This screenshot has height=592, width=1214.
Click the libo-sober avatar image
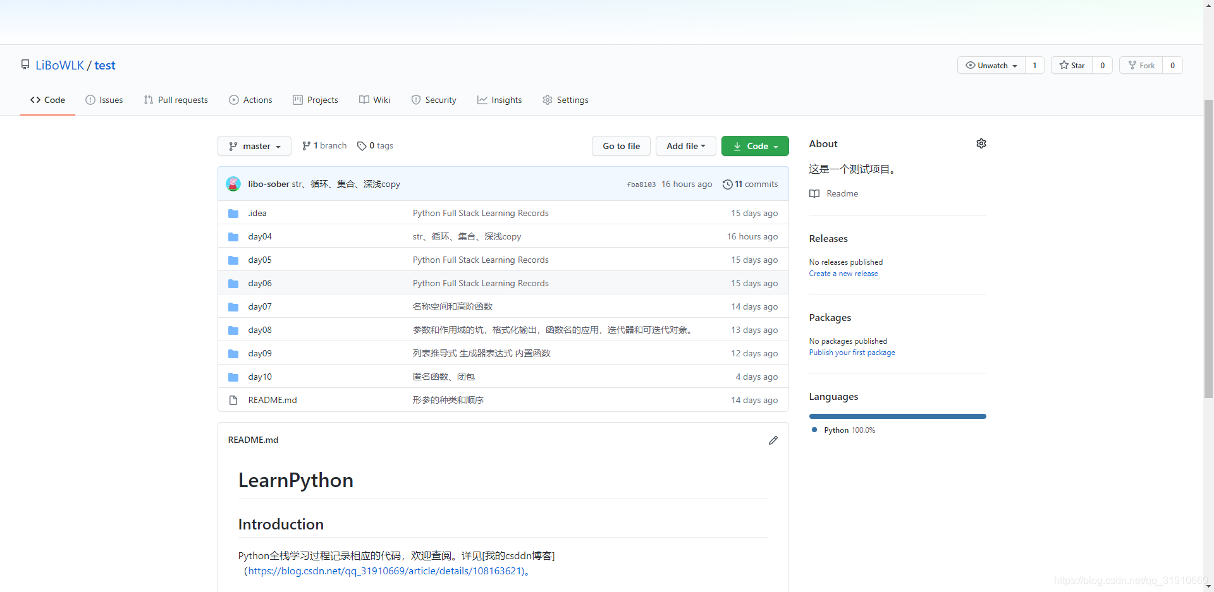(233, 184)
